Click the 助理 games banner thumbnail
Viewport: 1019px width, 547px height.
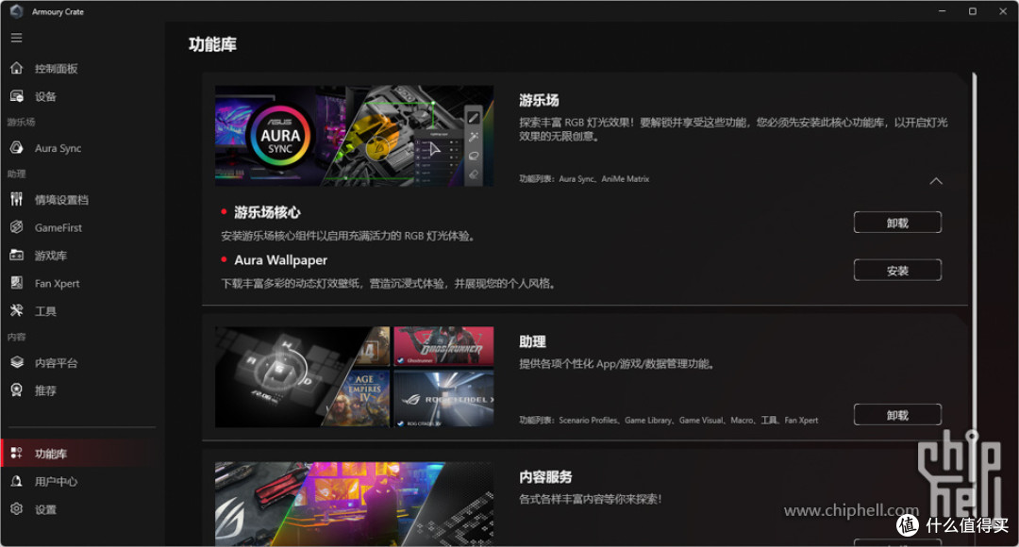pos(354,377)
